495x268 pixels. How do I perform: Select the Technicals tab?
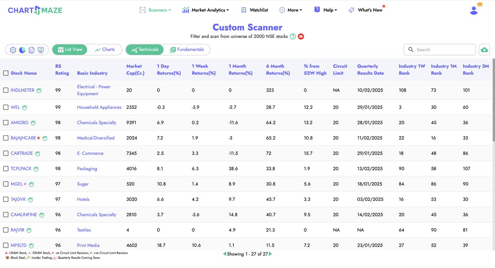coord(144,49)
